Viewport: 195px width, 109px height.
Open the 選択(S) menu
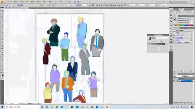[x=39, y=2]
